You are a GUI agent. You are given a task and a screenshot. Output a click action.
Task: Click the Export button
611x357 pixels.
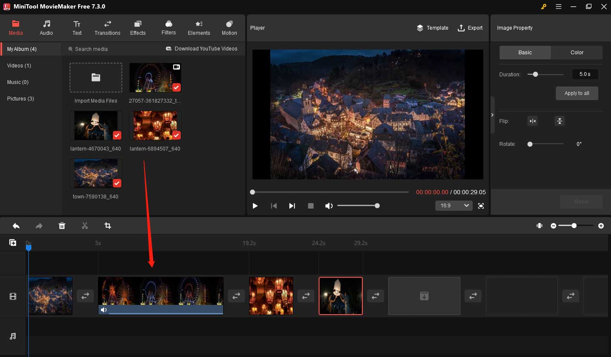[470, 28]
